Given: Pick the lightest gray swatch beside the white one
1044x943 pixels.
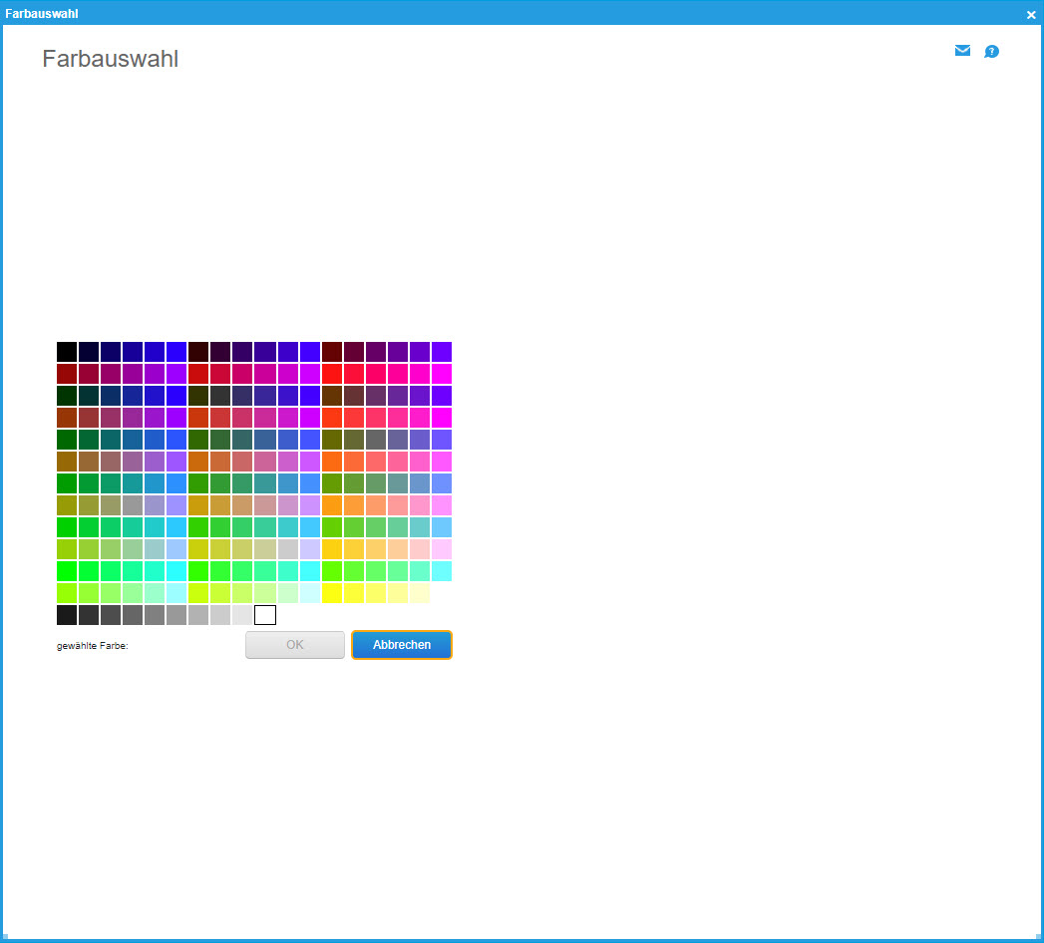Looking at the screenshot, I should [242, 615].
